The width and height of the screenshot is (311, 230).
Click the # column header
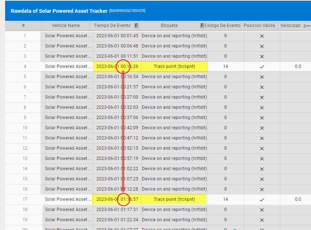pyautogui.click(x=23, y=26)
